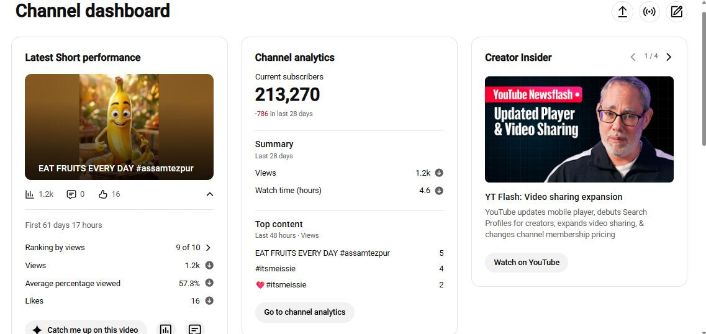Click the -786 in last 28 days text
The width and height of the screenshot is (706, 334).
(x=284, y=114)
